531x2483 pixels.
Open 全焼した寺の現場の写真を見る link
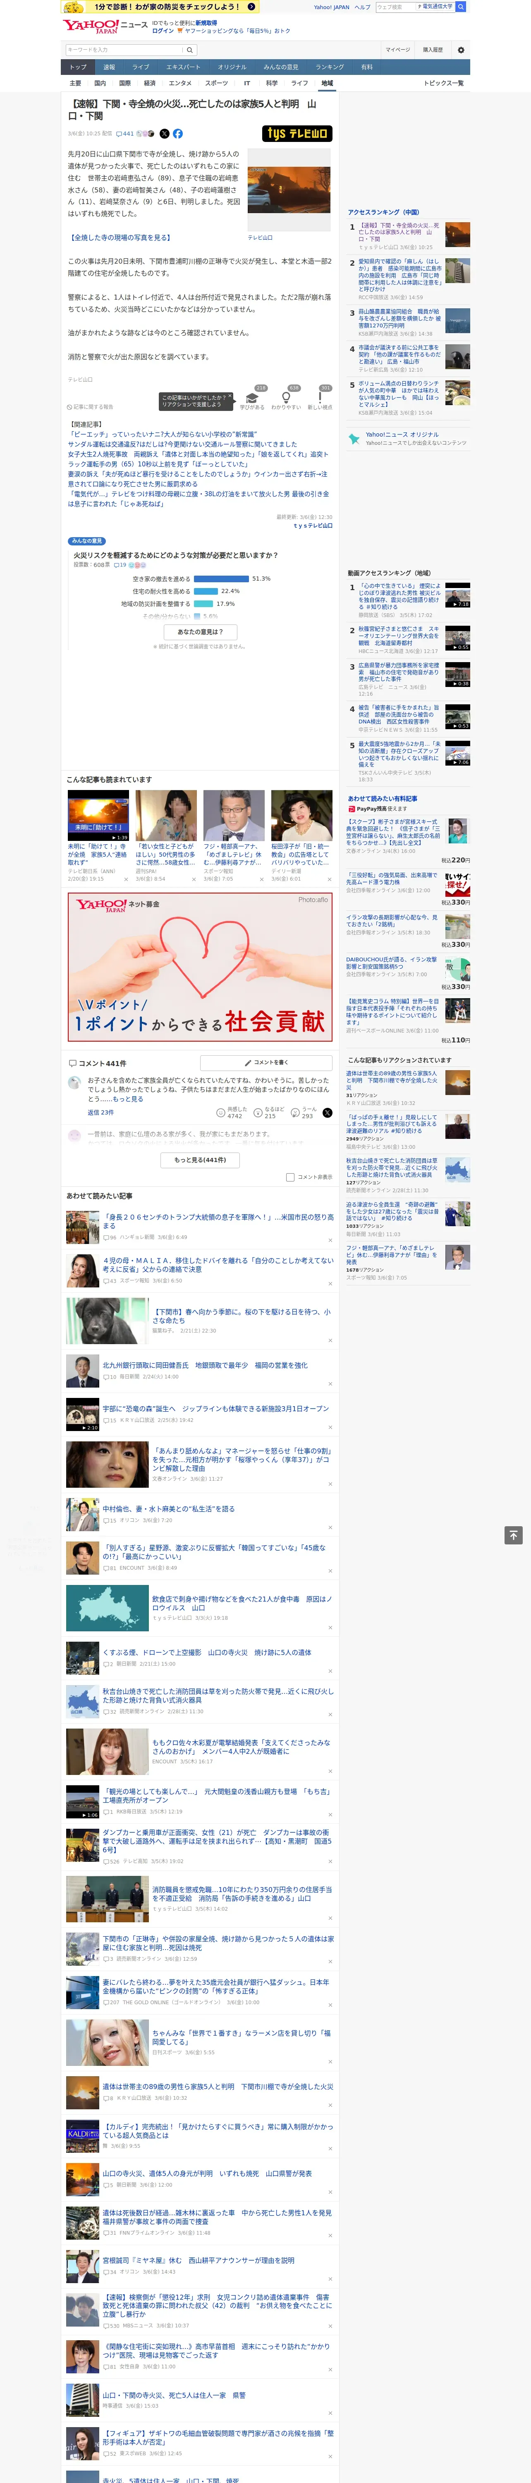(120, 237)
